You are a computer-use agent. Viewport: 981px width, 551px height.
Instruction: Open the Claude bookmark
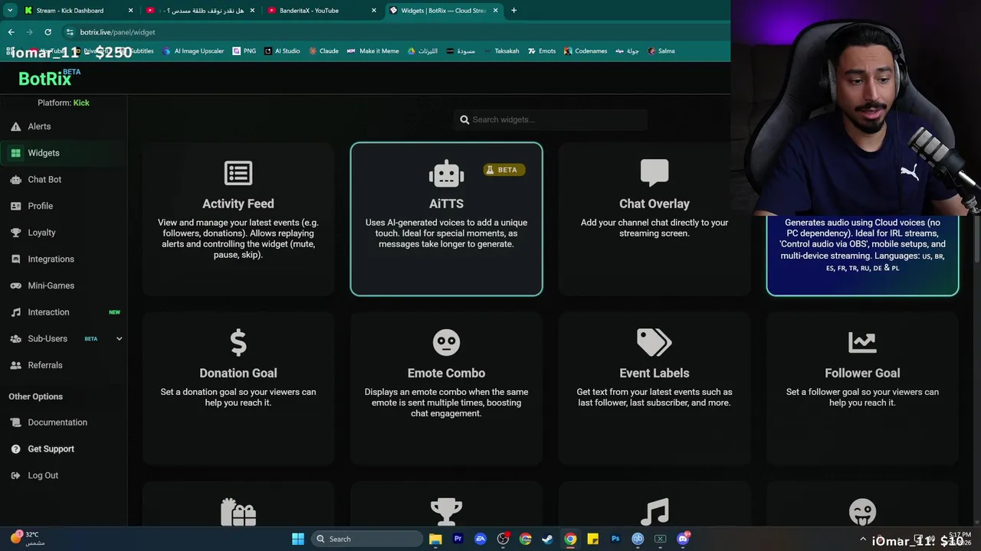tap(323, 51)
